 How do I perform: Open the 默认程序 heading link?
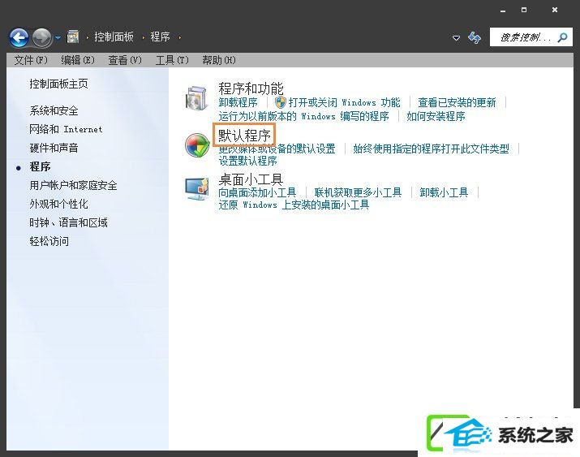(244, 136)
